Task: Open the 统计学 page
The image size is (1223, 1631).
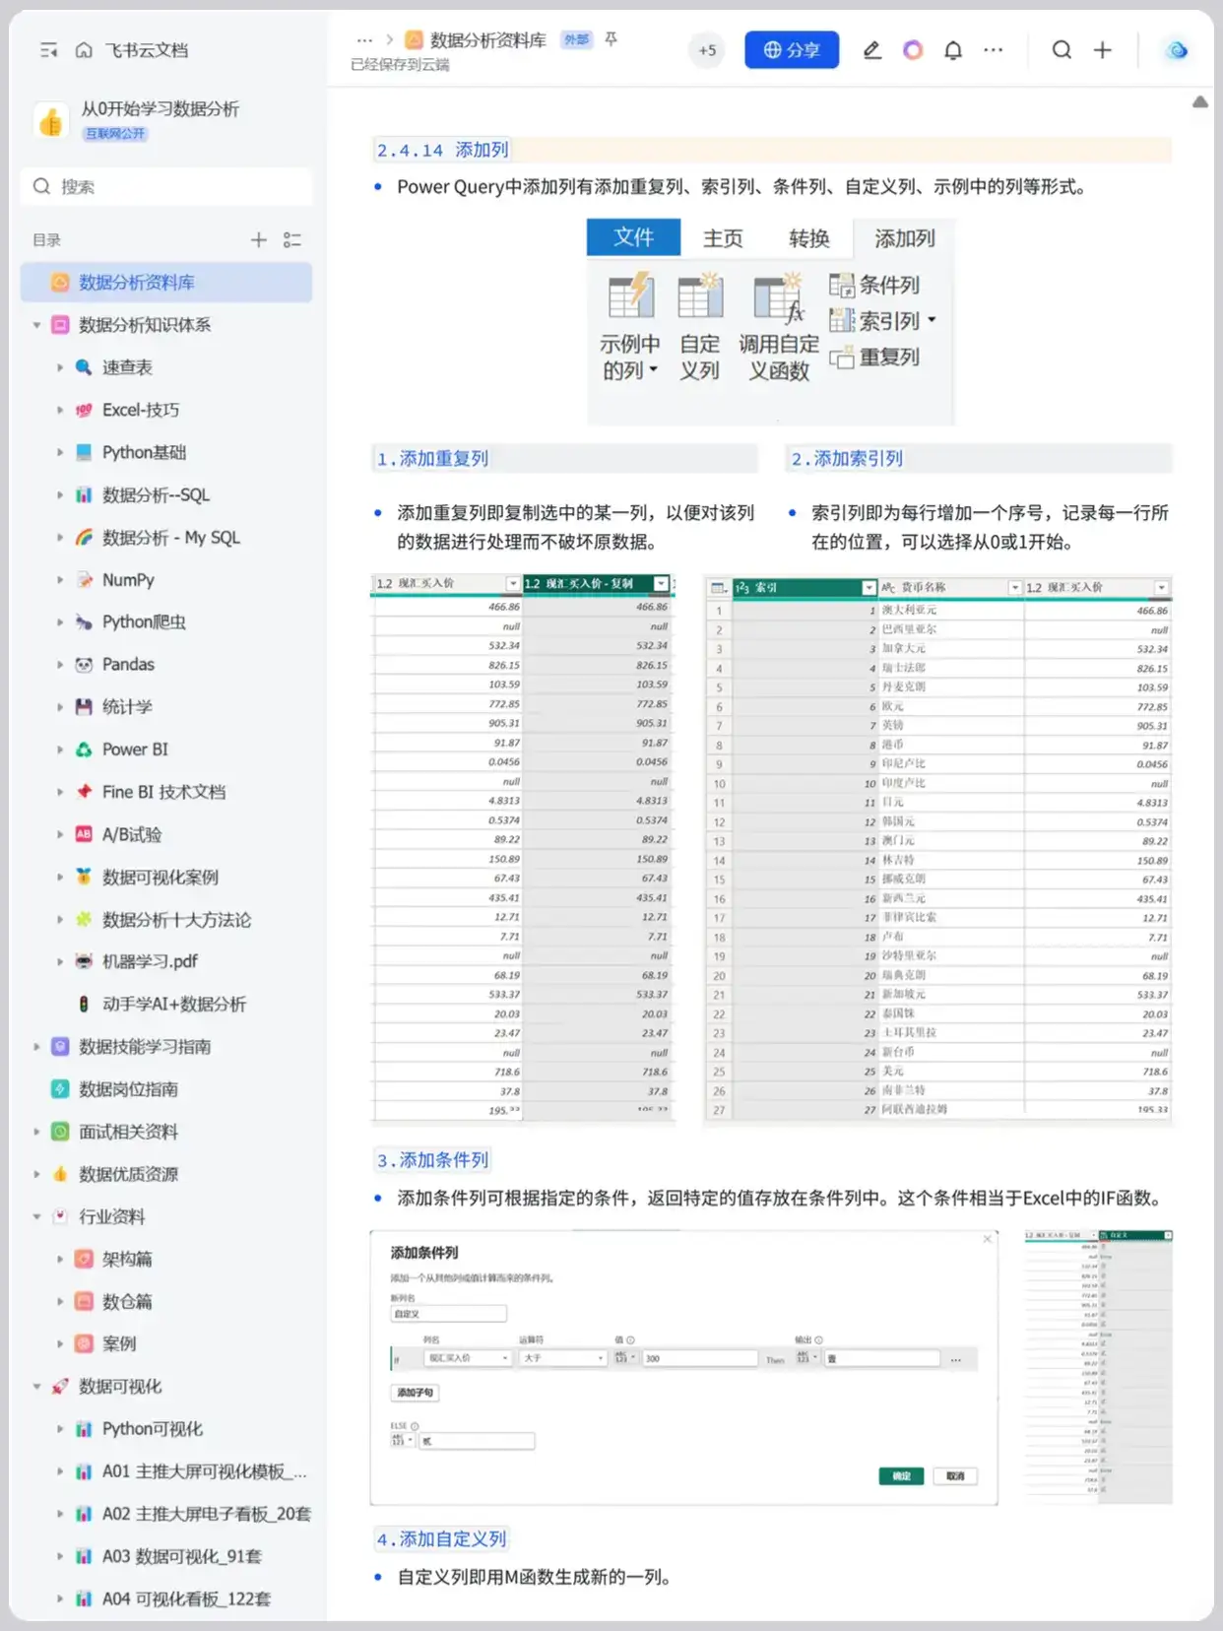Action: (x=127, y=707)
